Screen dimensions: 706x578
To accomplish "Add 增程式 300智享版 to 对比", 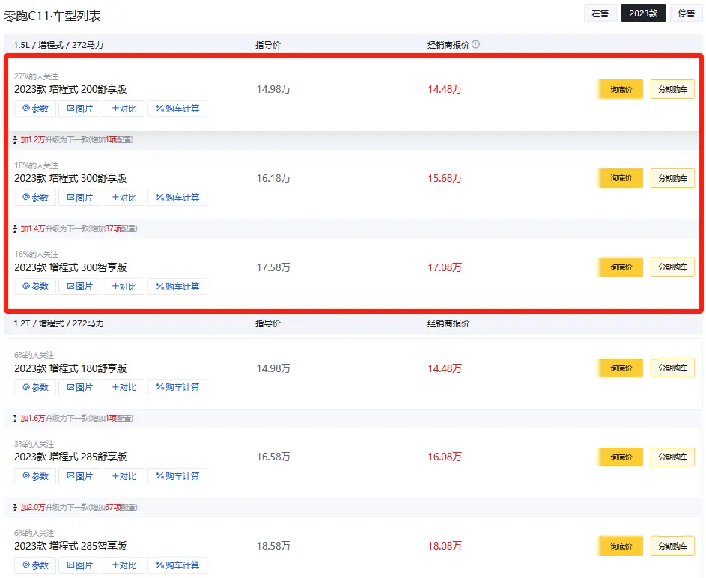I will (x=124, y=286).
